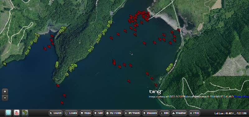Open My Points
Screen dimensions: 249x117
tap(114, 113)
